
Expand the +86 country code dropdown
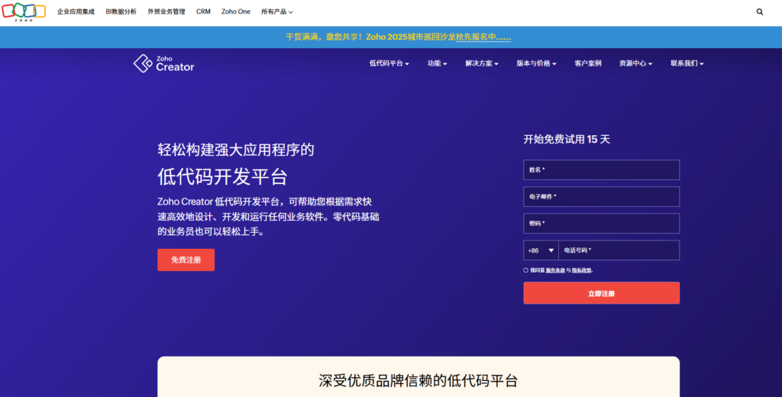pos(541,250)
